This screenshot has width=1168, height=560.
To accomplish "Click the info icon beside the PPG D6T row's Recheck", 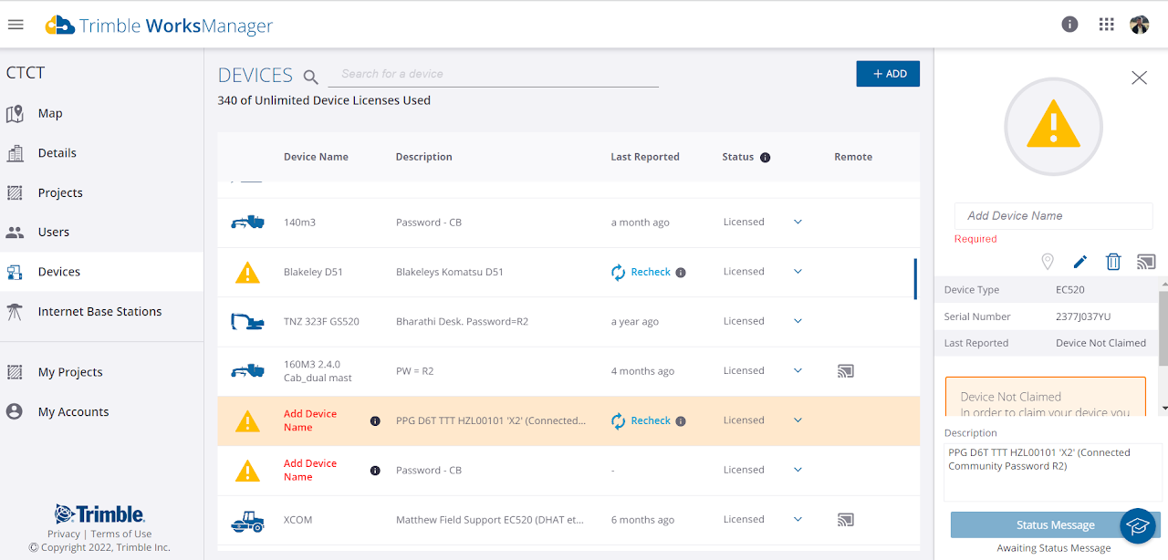I will [681, 420].
